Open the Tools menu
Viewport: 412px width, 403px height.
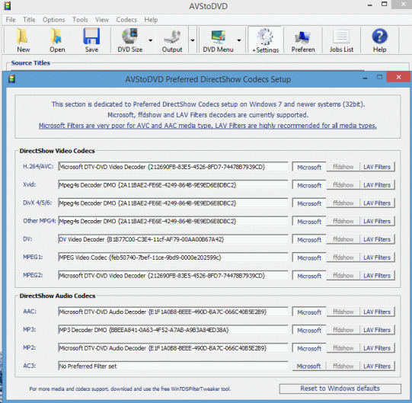pos(80,20)
